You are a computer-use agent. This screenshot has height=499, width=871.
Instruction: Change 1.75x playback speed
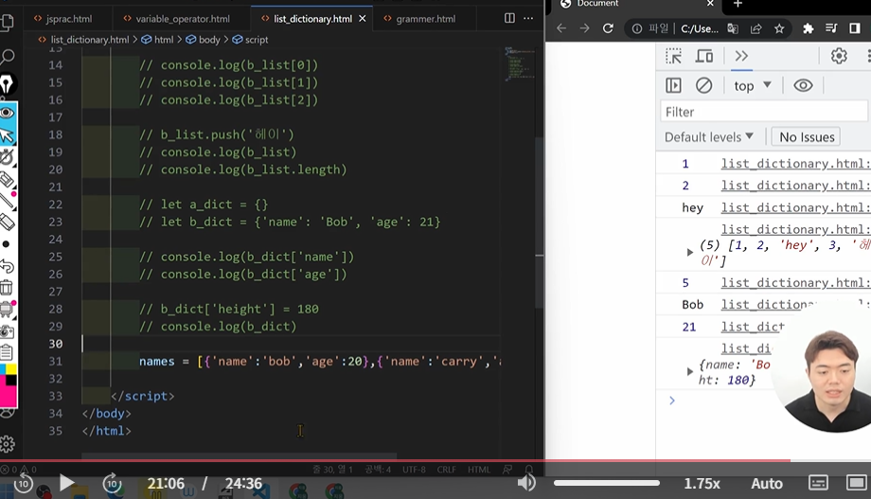(x=702, y=484)
